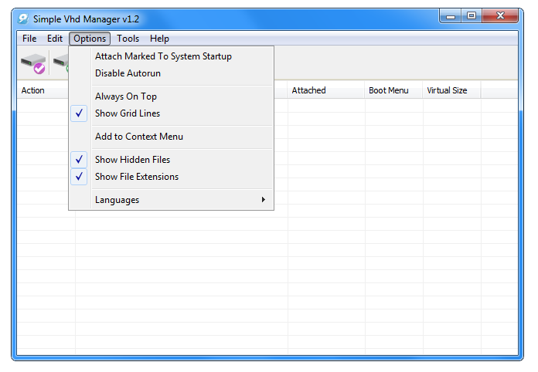
Task: Toggle Show File Extensions option
Action: [x=171, y=177]
